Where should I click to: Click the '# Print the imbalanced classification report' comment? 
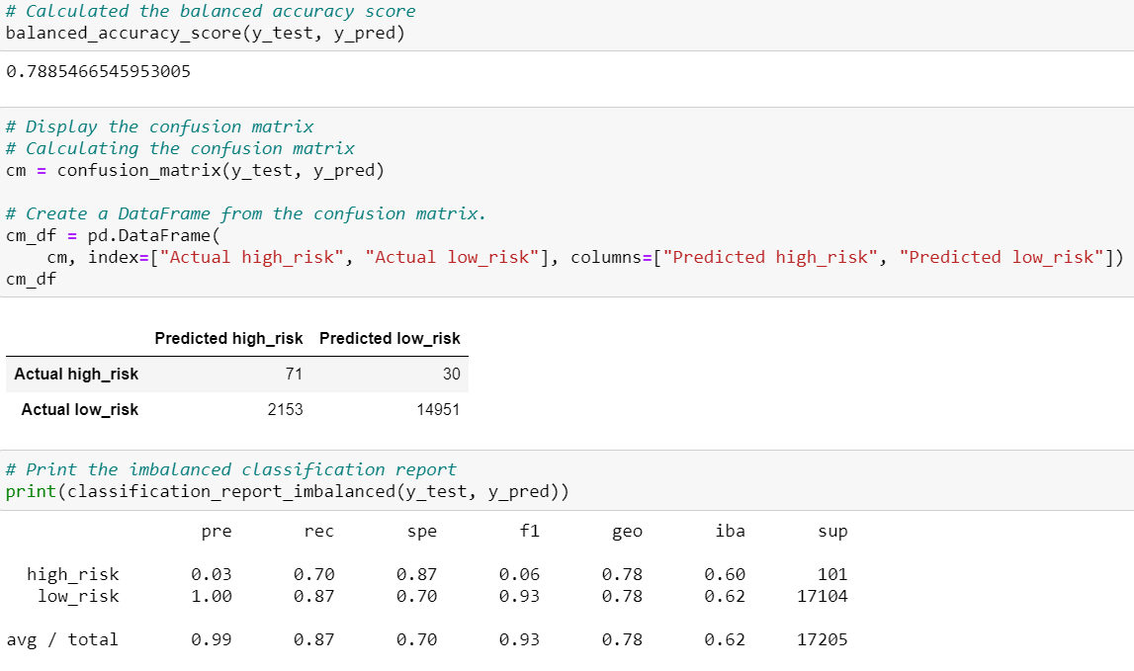click(230, 470)
